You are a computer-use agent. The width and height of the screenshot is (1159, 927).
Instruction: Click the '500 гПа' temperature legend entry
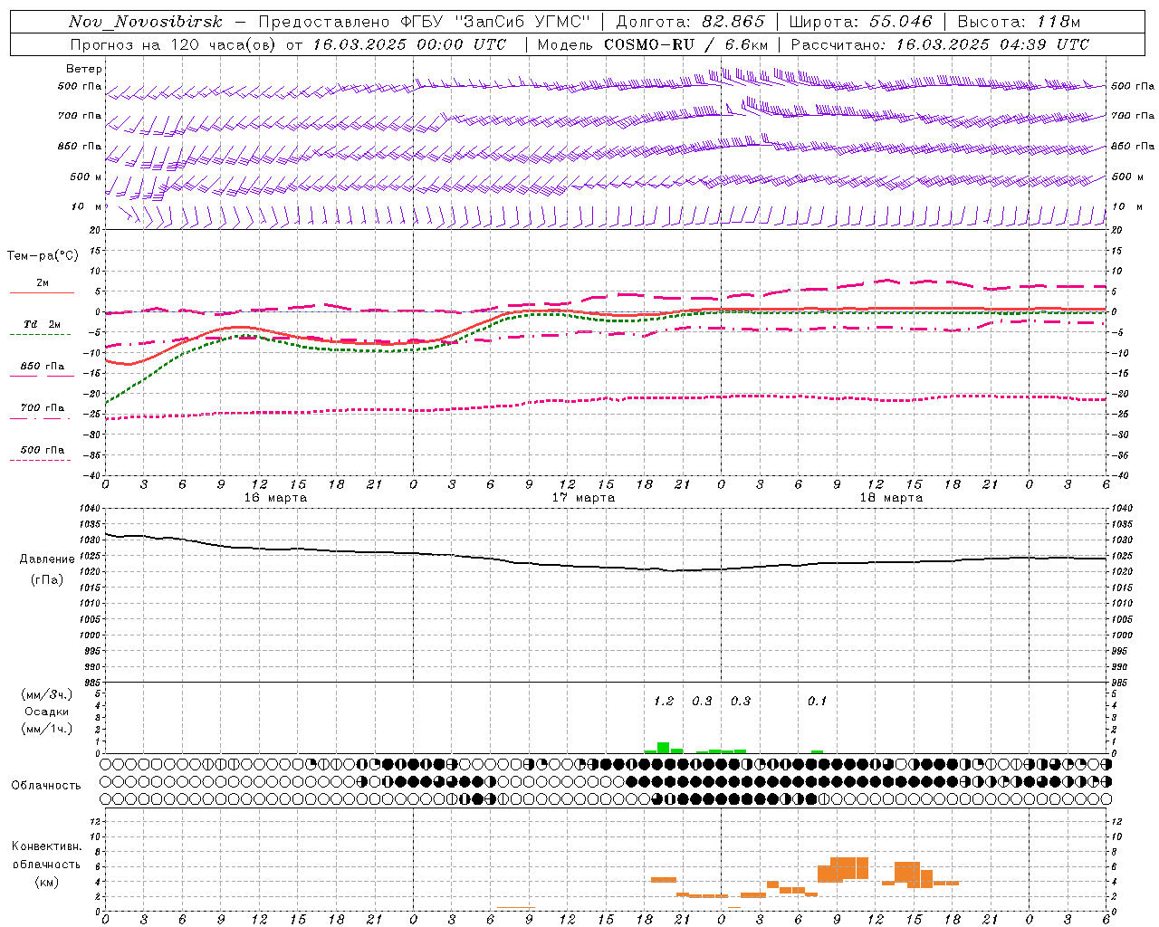[43, 450]
